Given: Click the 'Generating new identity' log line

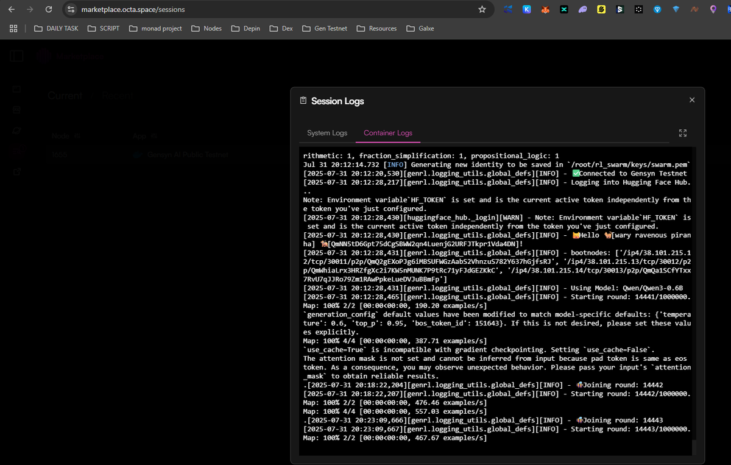Looking at the screenshot, I should coord(496,165).
